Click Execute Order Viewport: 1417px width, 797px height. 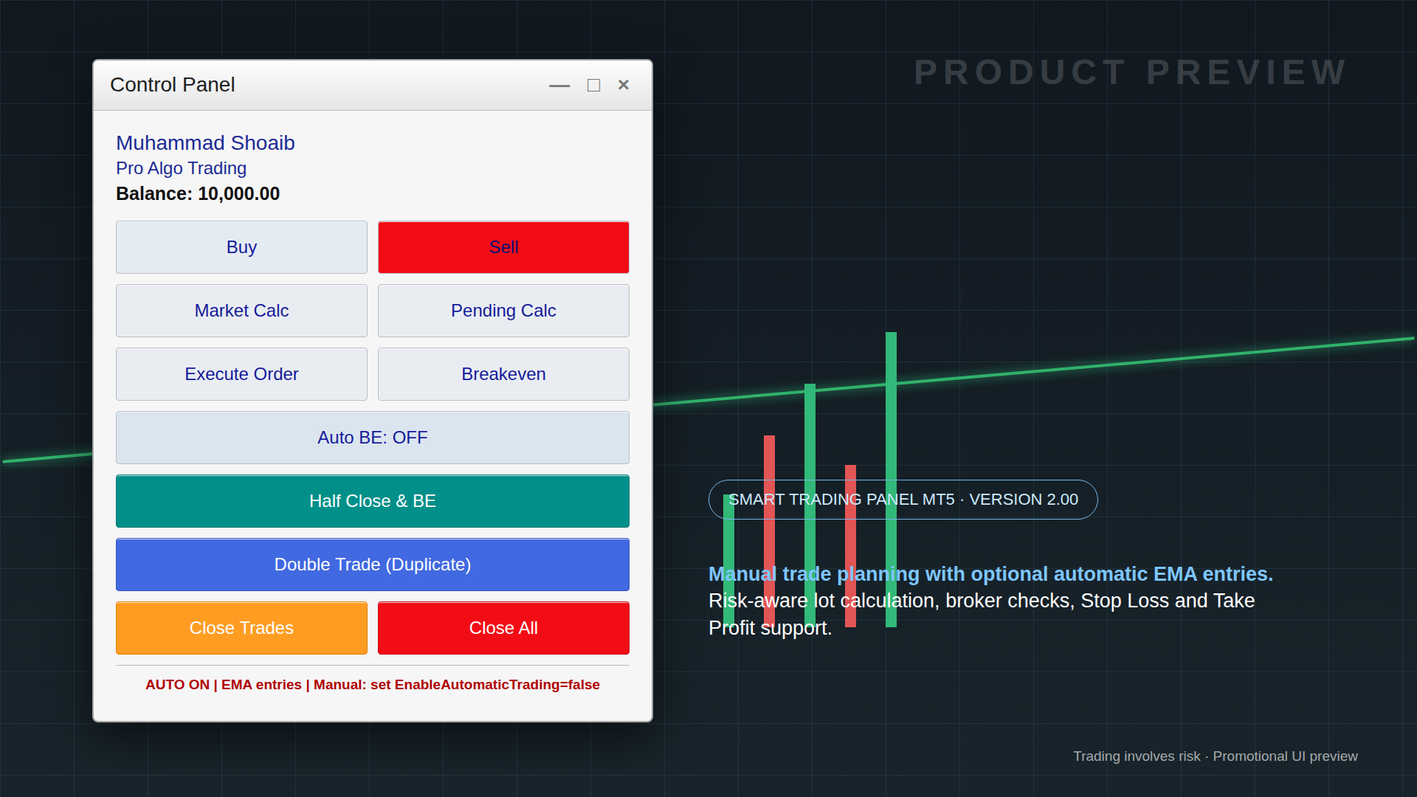pos(241,374)
